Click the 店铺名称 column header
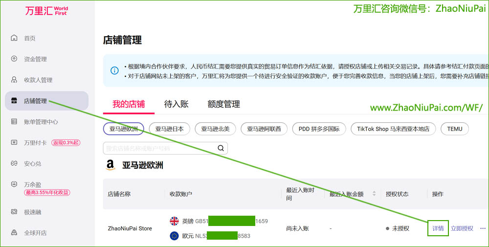 [119, 194]
